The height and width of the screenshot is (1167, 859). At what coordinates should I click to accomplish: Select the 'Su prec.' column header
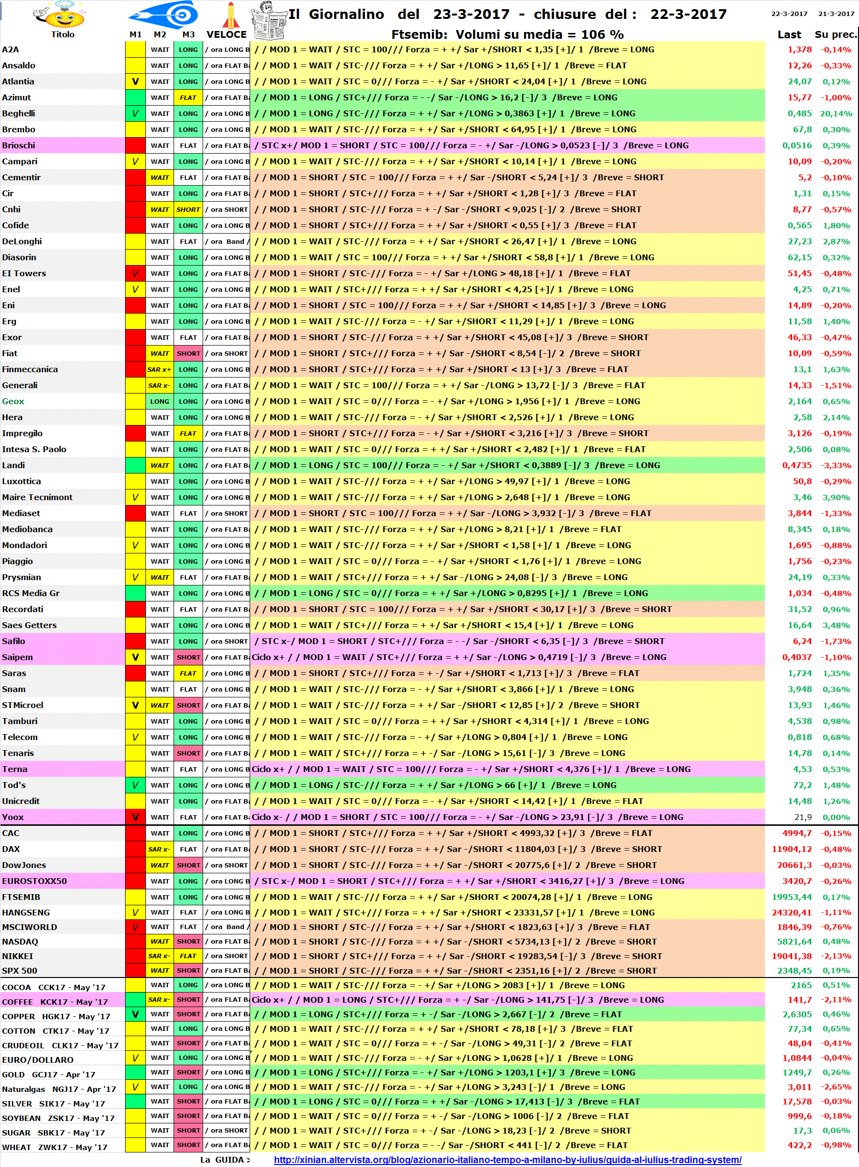[835, 34]
